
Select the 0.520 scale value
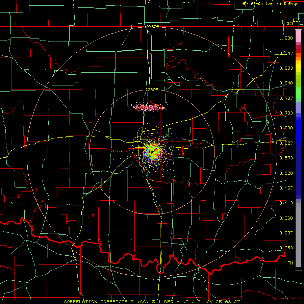(x=286, y=173)
